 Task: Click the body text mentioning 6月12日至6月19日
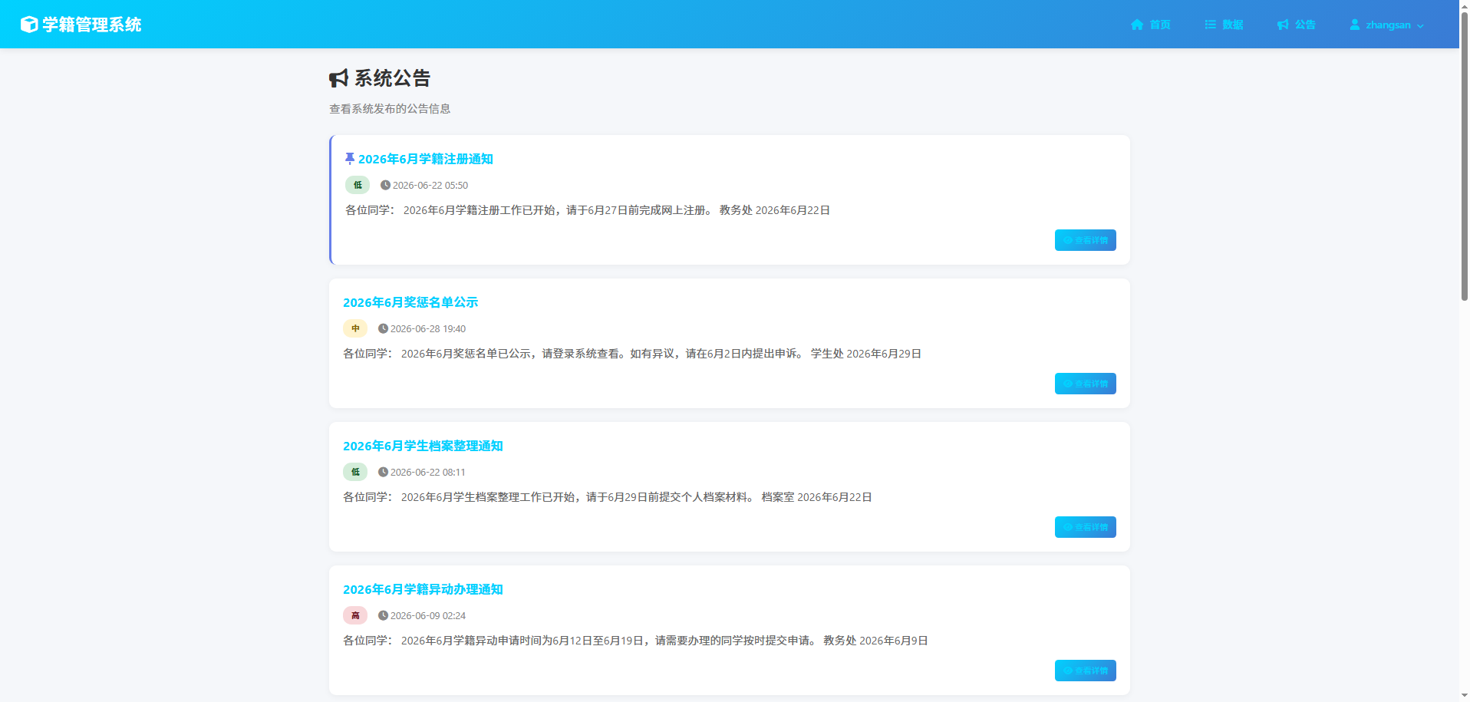click(x=635, y=641)
